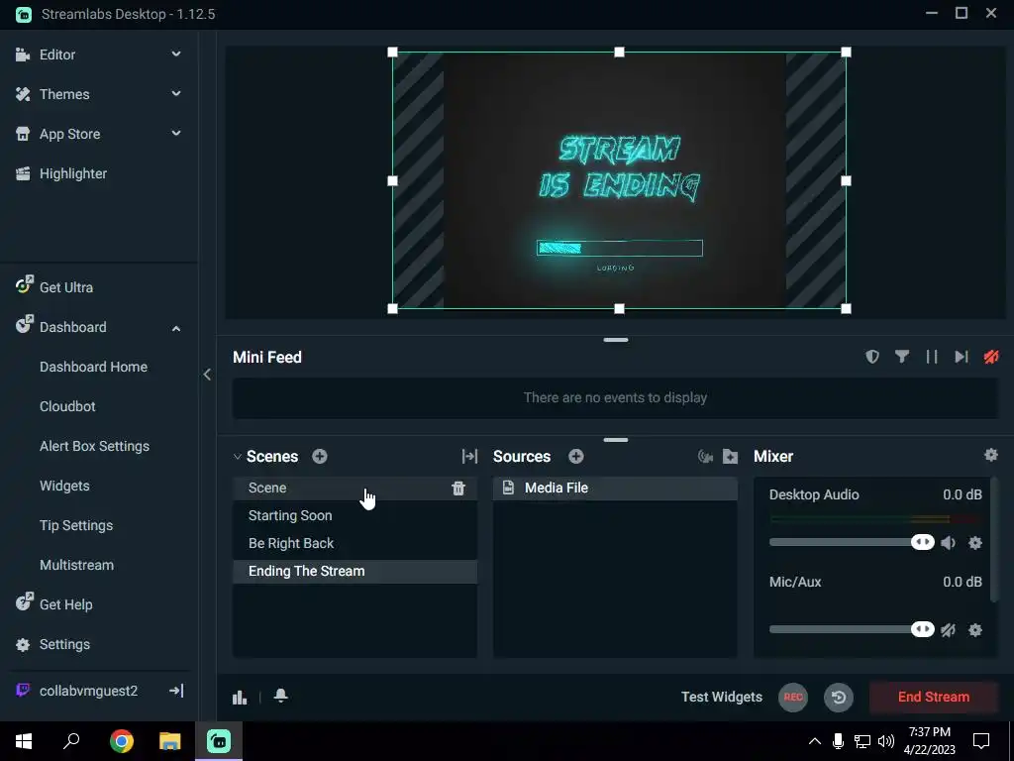The height and width of the screenshot is (761, 1014).
Task: Toggle the replay buffer button
Action: (x=839, y=697)
